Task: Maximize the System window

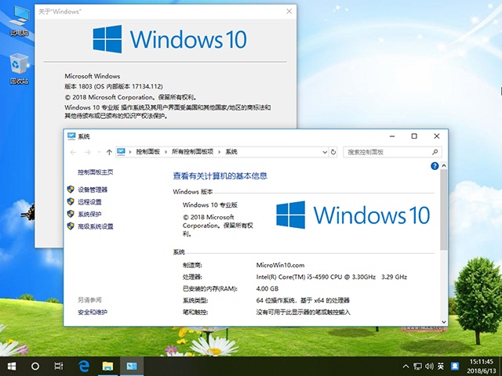Action: 414,136
